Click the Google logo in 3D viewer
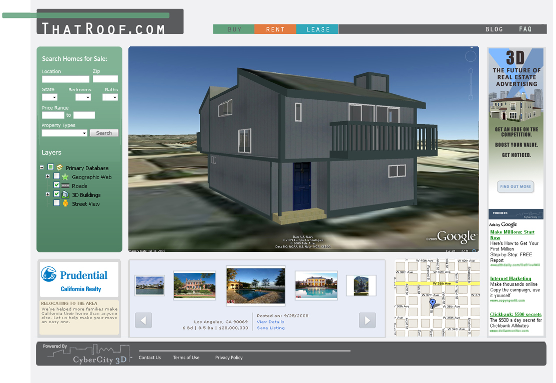The image size is (556, 383). tap(457, 237)
